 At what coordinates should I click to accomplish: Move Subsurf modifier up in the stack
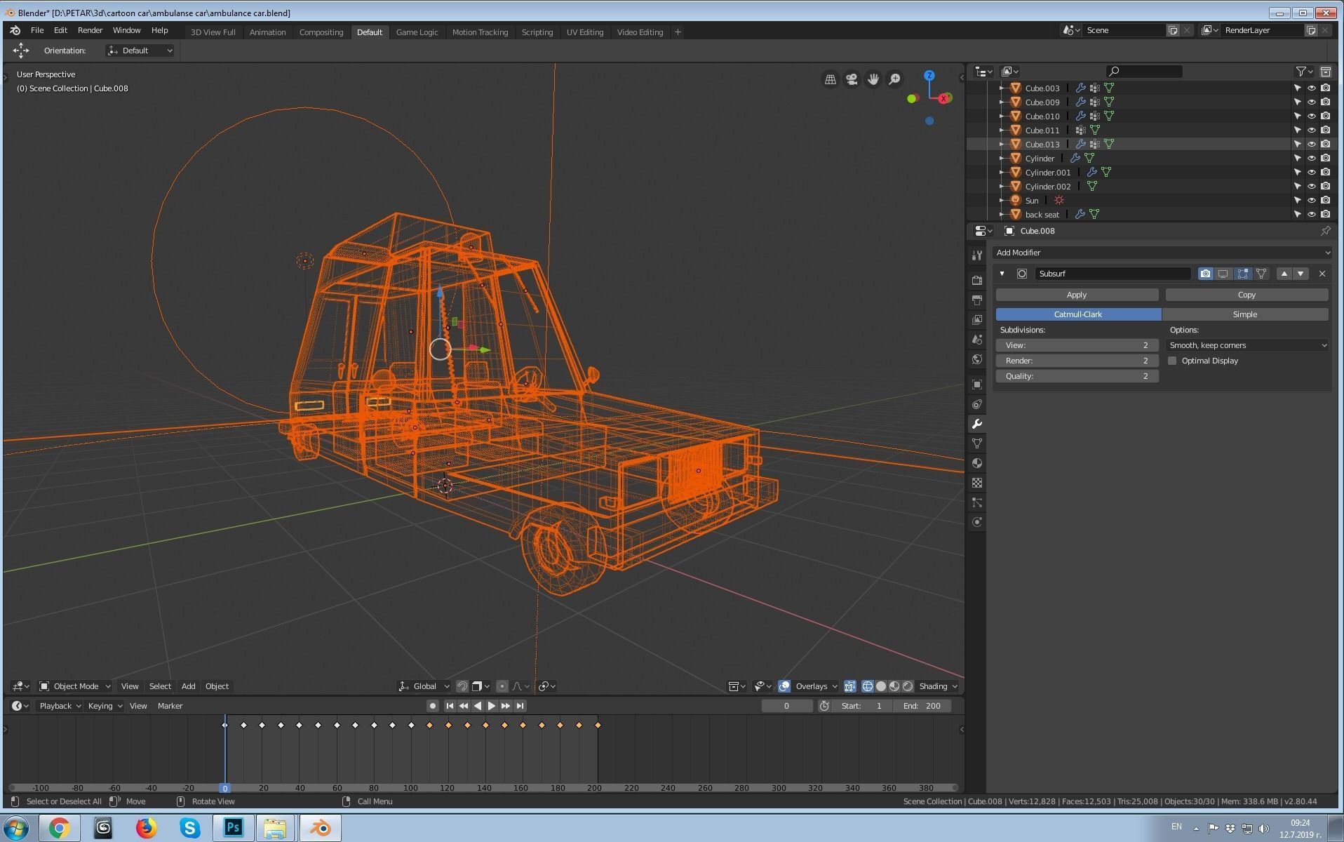coord(1284,274)
